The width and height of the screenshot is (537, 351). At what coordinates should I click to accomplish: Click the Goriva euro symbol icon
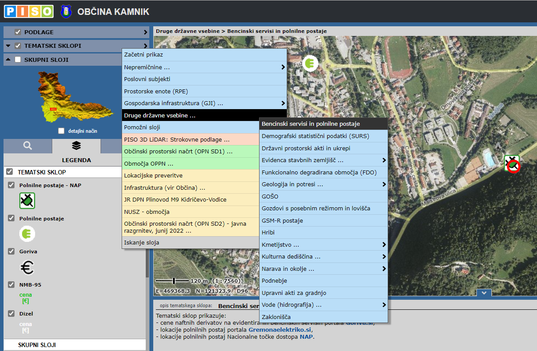coord(27,267)
